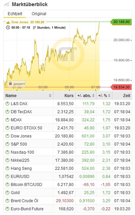
Task: Switch to the Original tab
Action: tap(39, 14)
